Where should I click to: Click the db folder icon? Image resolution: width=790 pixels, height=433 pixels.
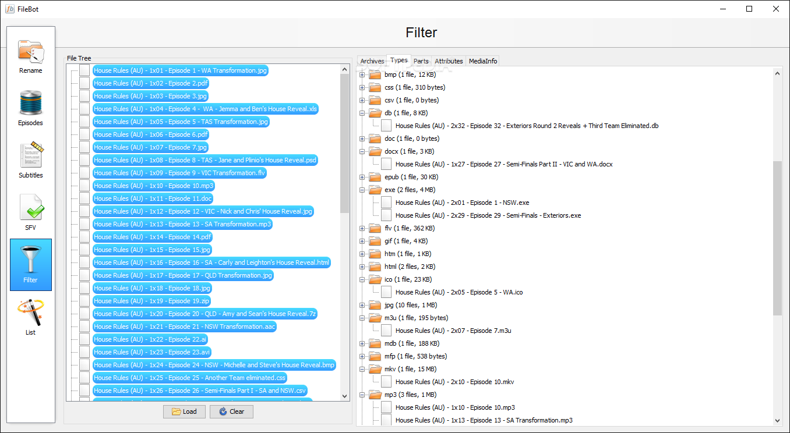(375, 113)
